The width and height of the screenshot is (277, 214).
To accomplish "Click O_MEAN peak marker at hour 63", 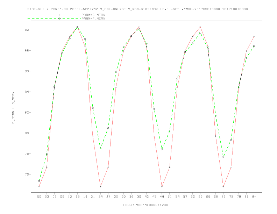I will pyautogui.click(x=200, y=27).
